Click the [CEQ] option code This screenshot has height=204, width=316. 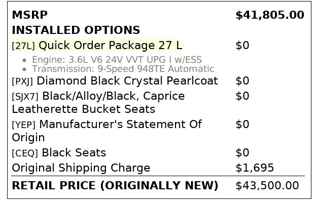(x=25, y=153)
